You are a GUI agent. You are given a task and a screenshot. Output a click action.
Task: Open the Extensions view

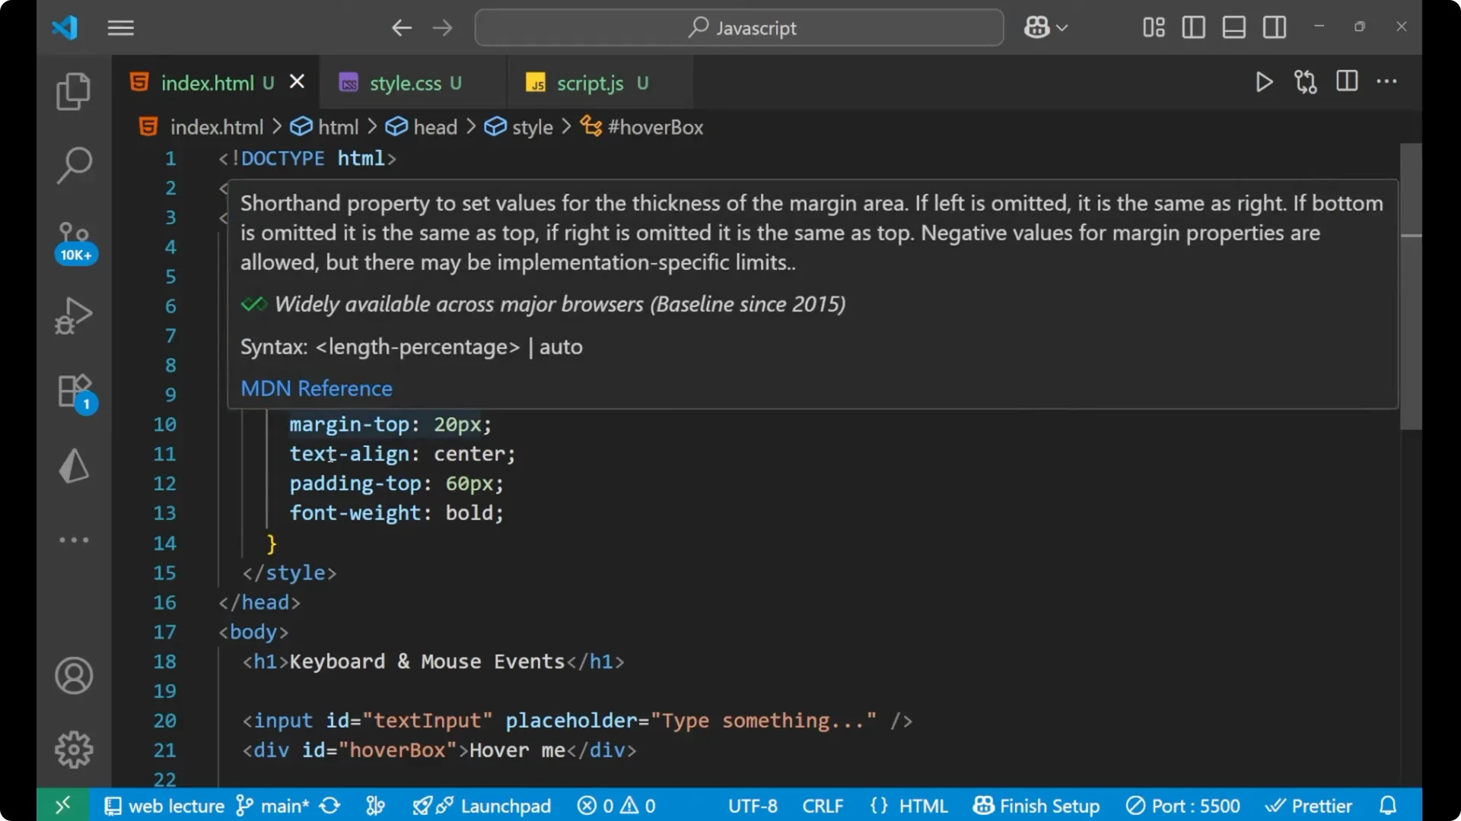click(73, 391)
